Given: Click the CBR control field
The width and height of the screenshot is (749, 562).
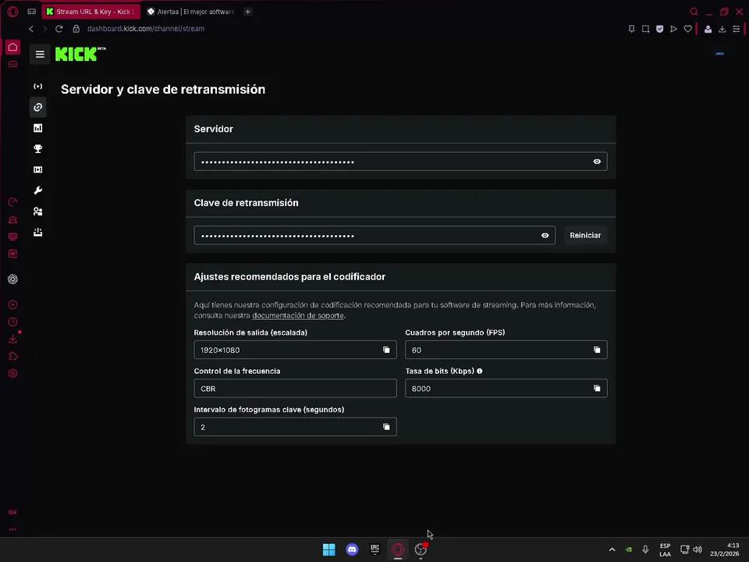Looking at the screenshot, I should [295, 389].
